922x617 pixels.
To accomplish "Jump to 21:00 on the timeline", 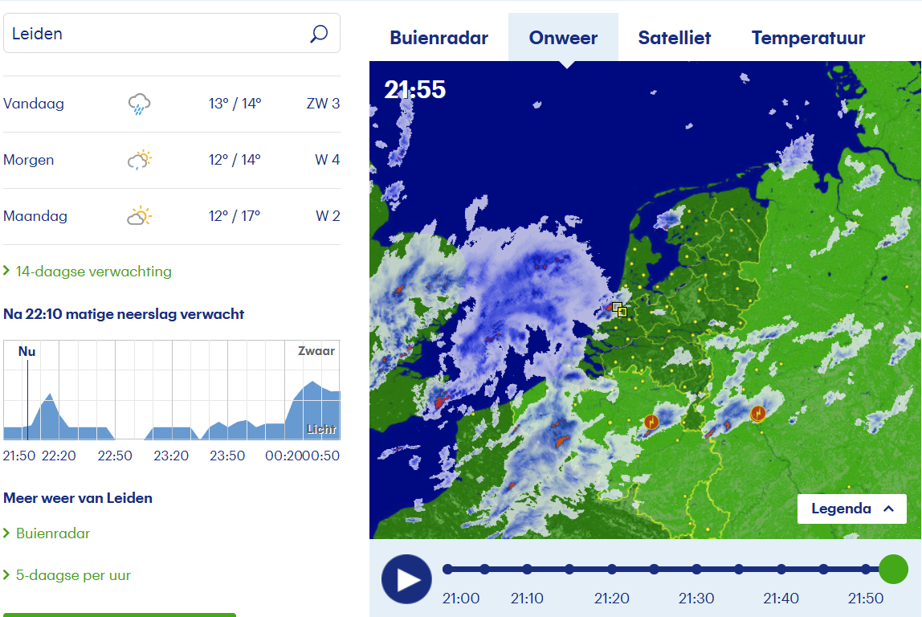I will click(448, 569).
